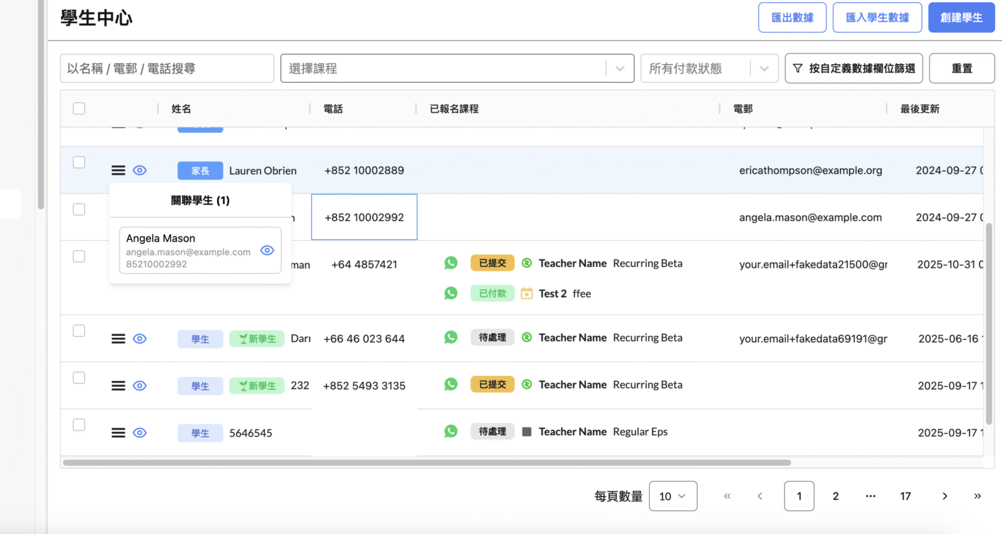Go to page 2 in pagination
This screenshot has width=1002, height=534.
[x=836, y=496]
